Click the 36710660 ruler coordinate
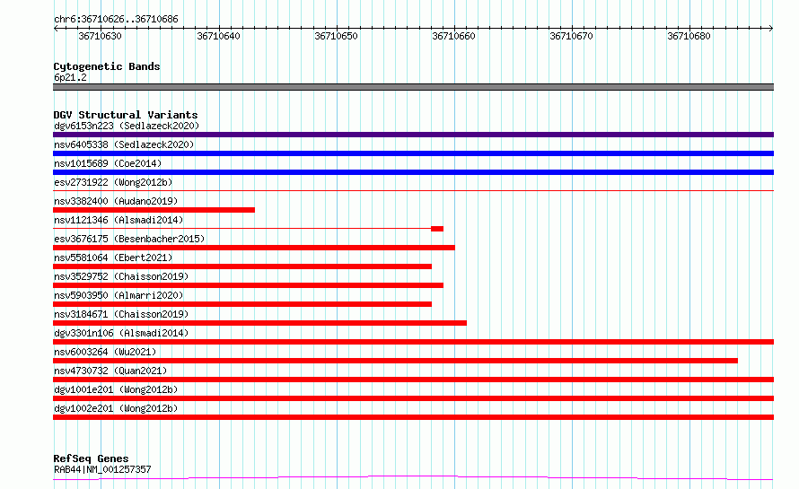 pyautogui.click(x=453, y=36)
